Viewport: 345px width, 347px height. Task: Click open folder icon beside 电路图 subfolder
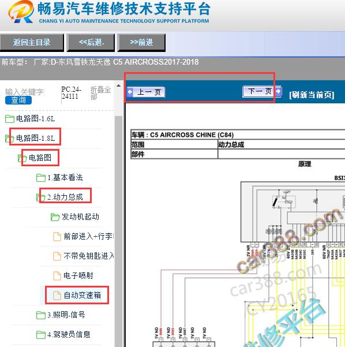click(x=22, y=158)
